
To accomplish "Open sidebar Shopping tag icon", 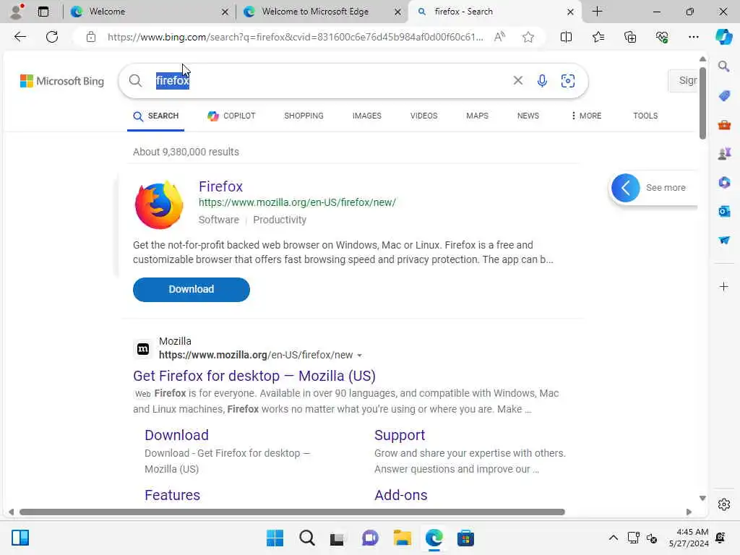I will point(724,96).
